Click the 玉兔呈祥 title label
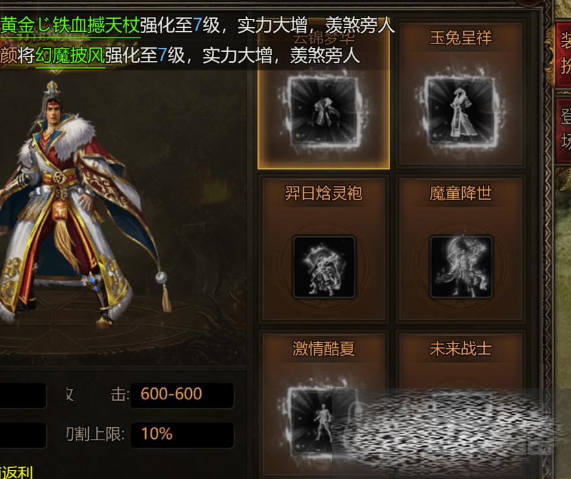 point(461,38)
